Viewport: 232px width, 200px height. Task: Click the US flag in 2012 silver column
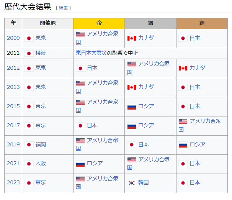(x=131, y=64)
